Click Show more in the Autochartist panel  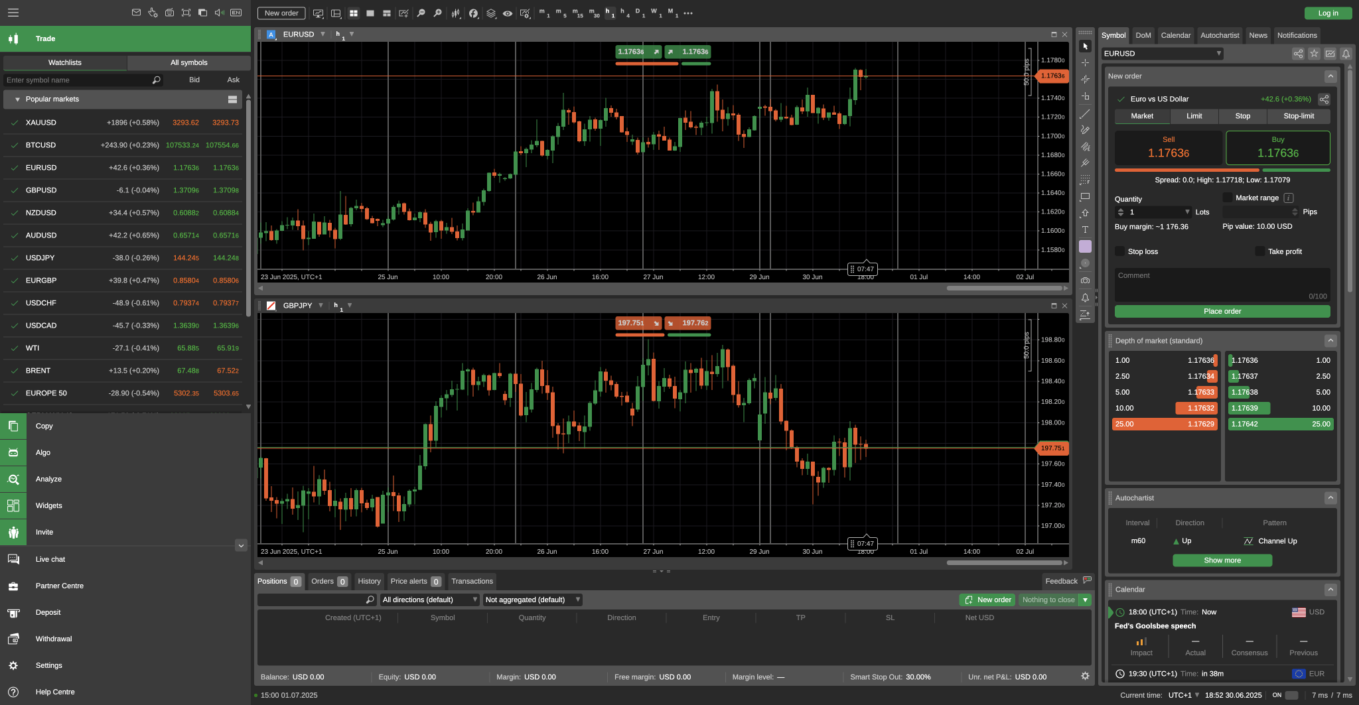(x=1222, y=560)
